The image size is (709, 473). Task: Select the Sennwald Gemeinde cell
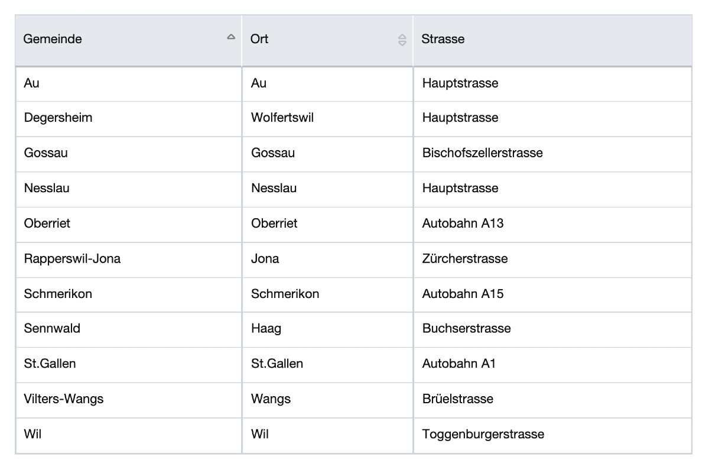(x=52, y=328)
